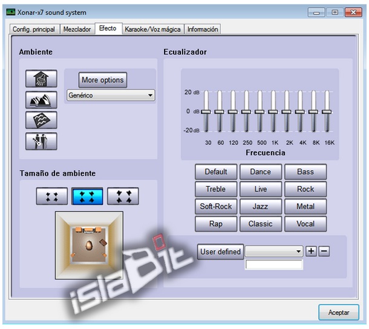Apply the Jazz equalizer preset
The width and height of the screenshot is (369, 329).
[261, 207]
